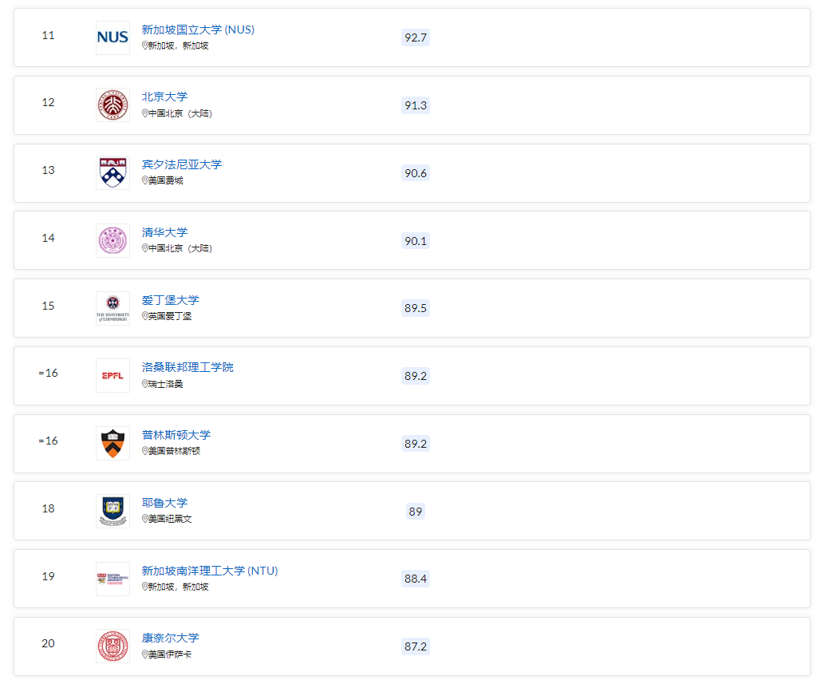Click the Cornell University red seal logo

(x=112, y=646)
